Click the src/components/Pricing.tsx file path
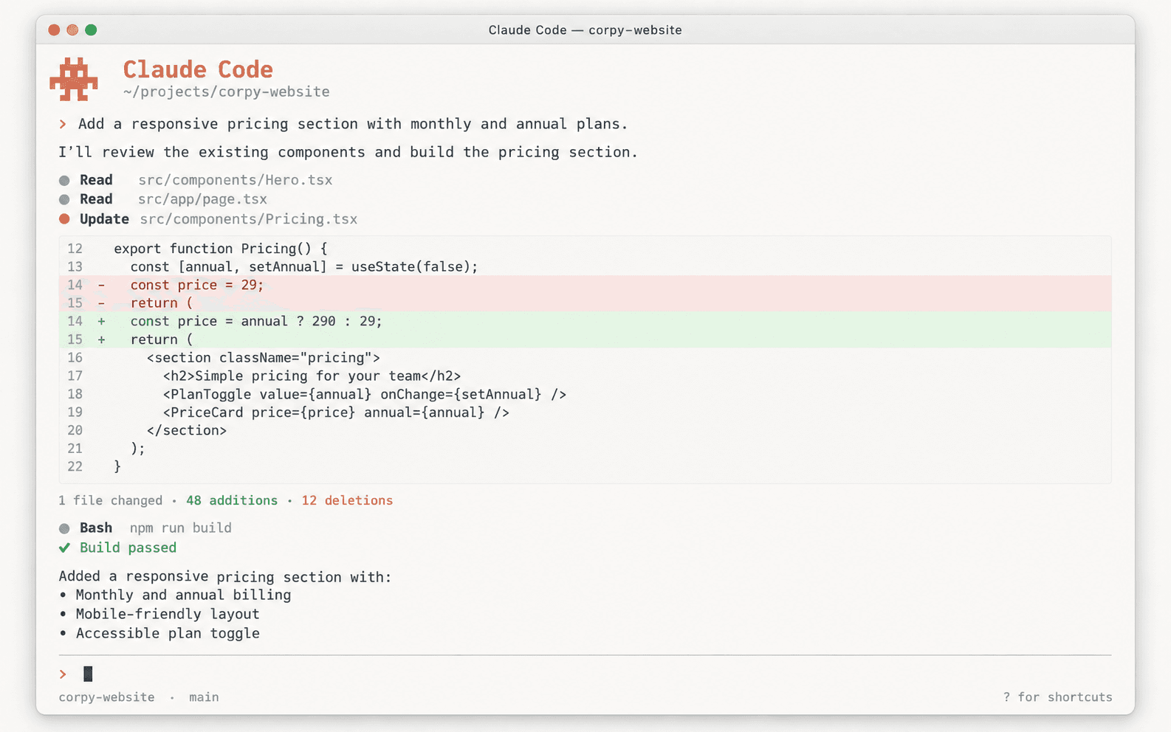This screenshot has height=732, width=1171. click(249, 219)
